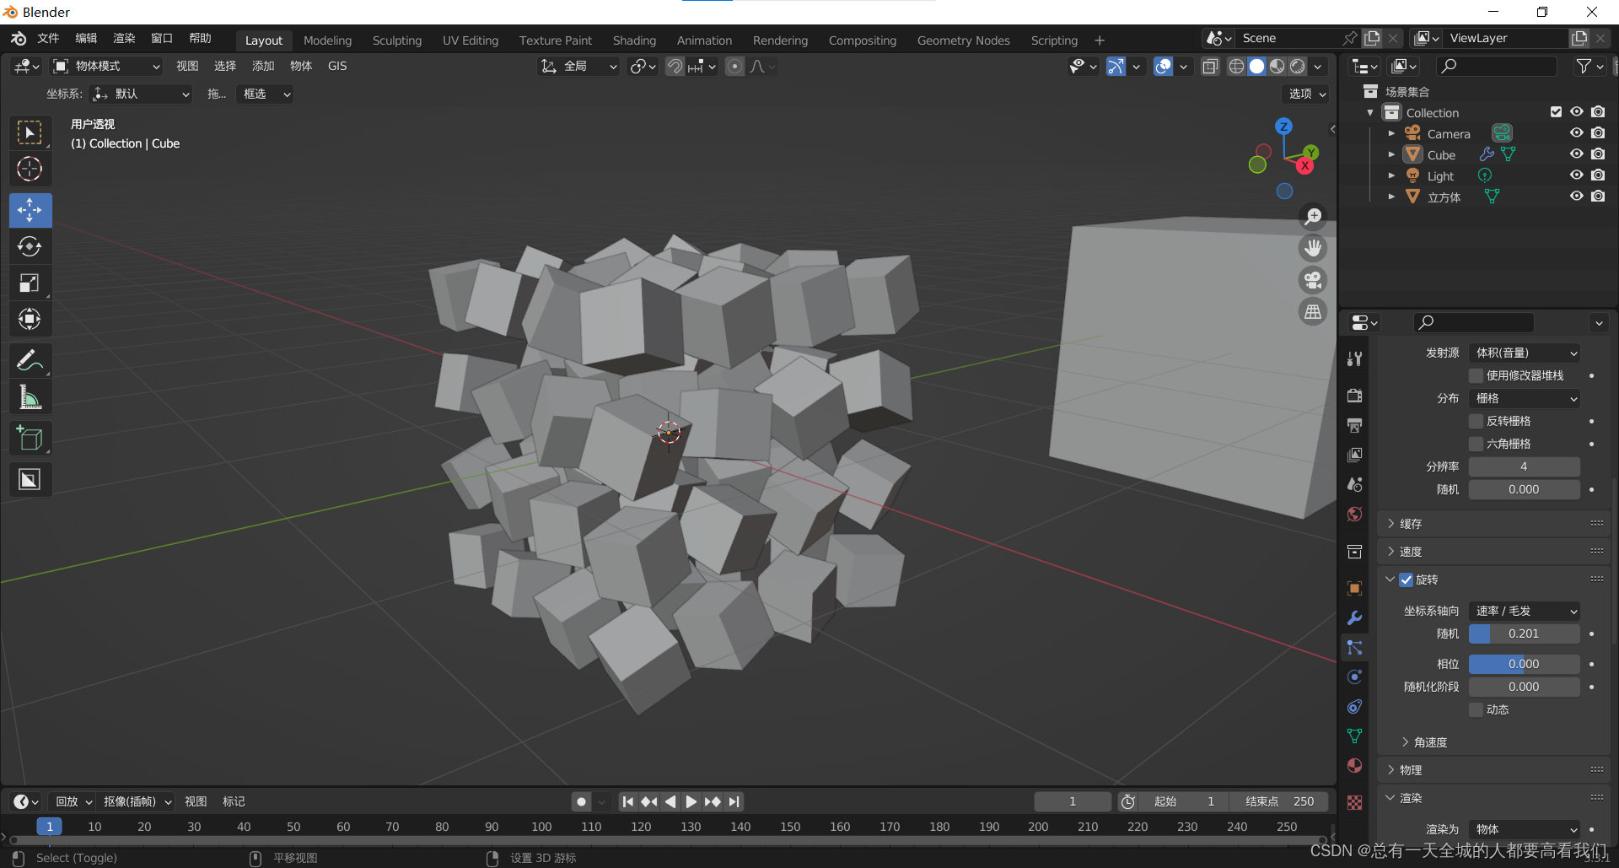Select the Rotate tool in the toolbar
1619x868 pixels.
click(x=30, y=246)
